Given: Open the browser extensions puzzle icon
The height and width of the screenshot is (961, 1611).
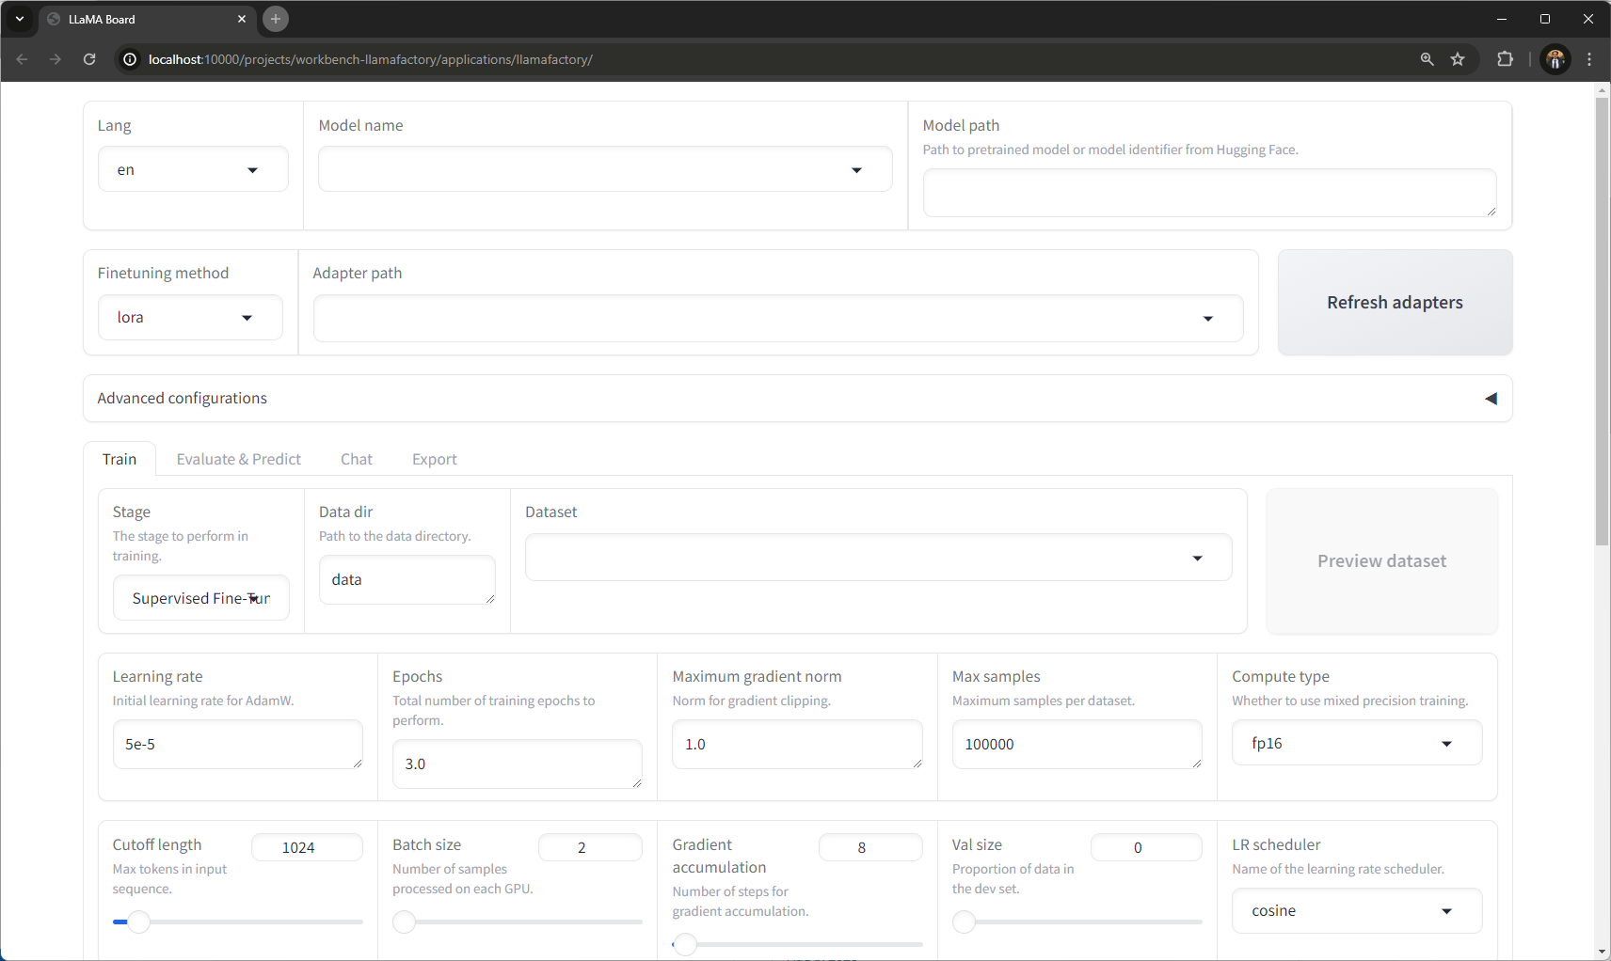Looking at the screenshot, I should [1506, 59].
